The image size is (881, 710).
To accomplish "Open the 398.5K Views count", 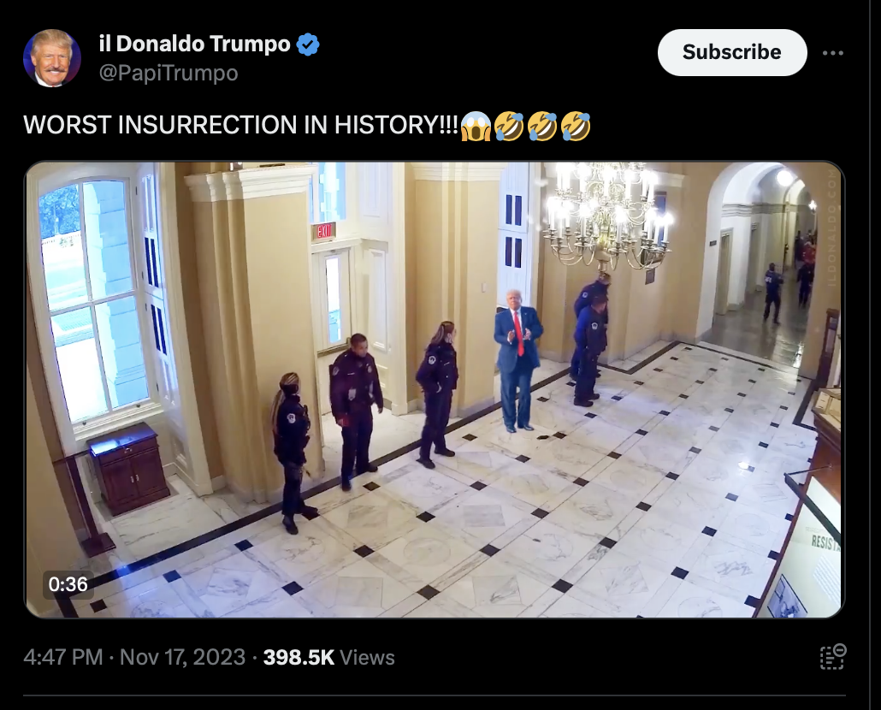I will 328,657.
